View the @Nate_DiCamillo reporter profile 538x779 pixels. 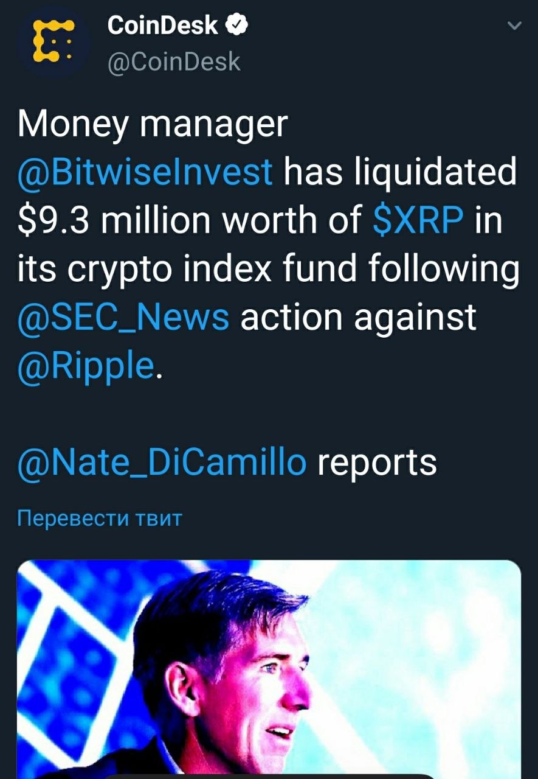(x=162, y=463)
